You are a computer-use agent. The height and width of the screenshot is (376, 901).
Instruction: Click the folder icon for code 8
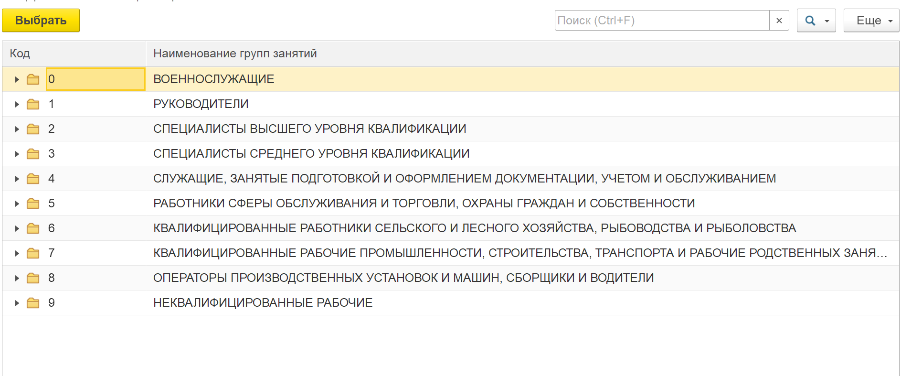point(33,278)
